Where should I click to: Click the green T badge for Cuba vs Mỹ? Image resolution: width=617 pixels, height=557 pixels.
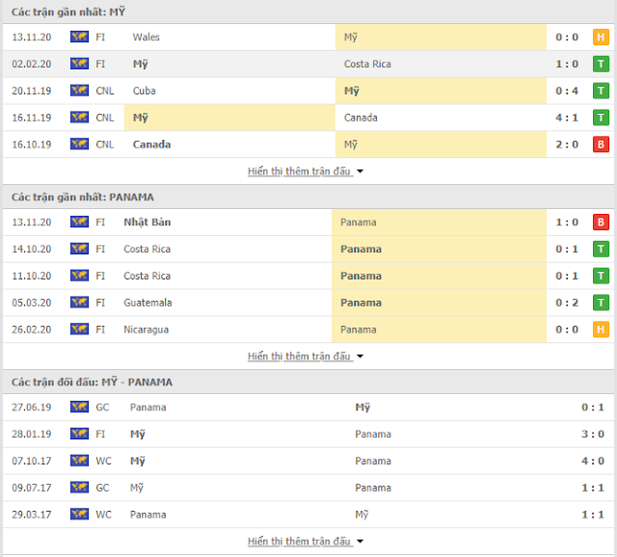pos(601,91)
